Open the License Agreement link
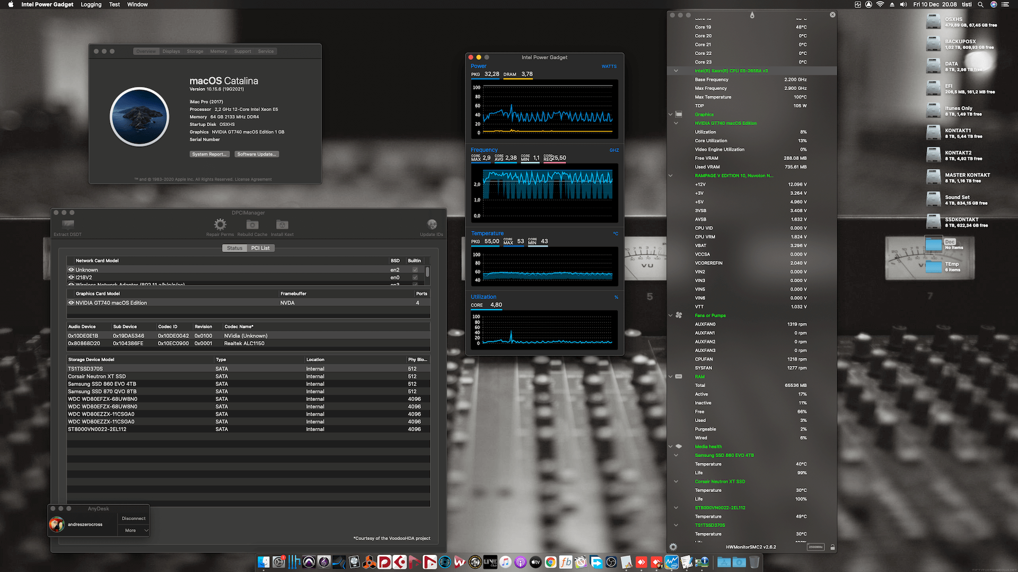This screenshot has height=572, width=1018. [253, 180]
